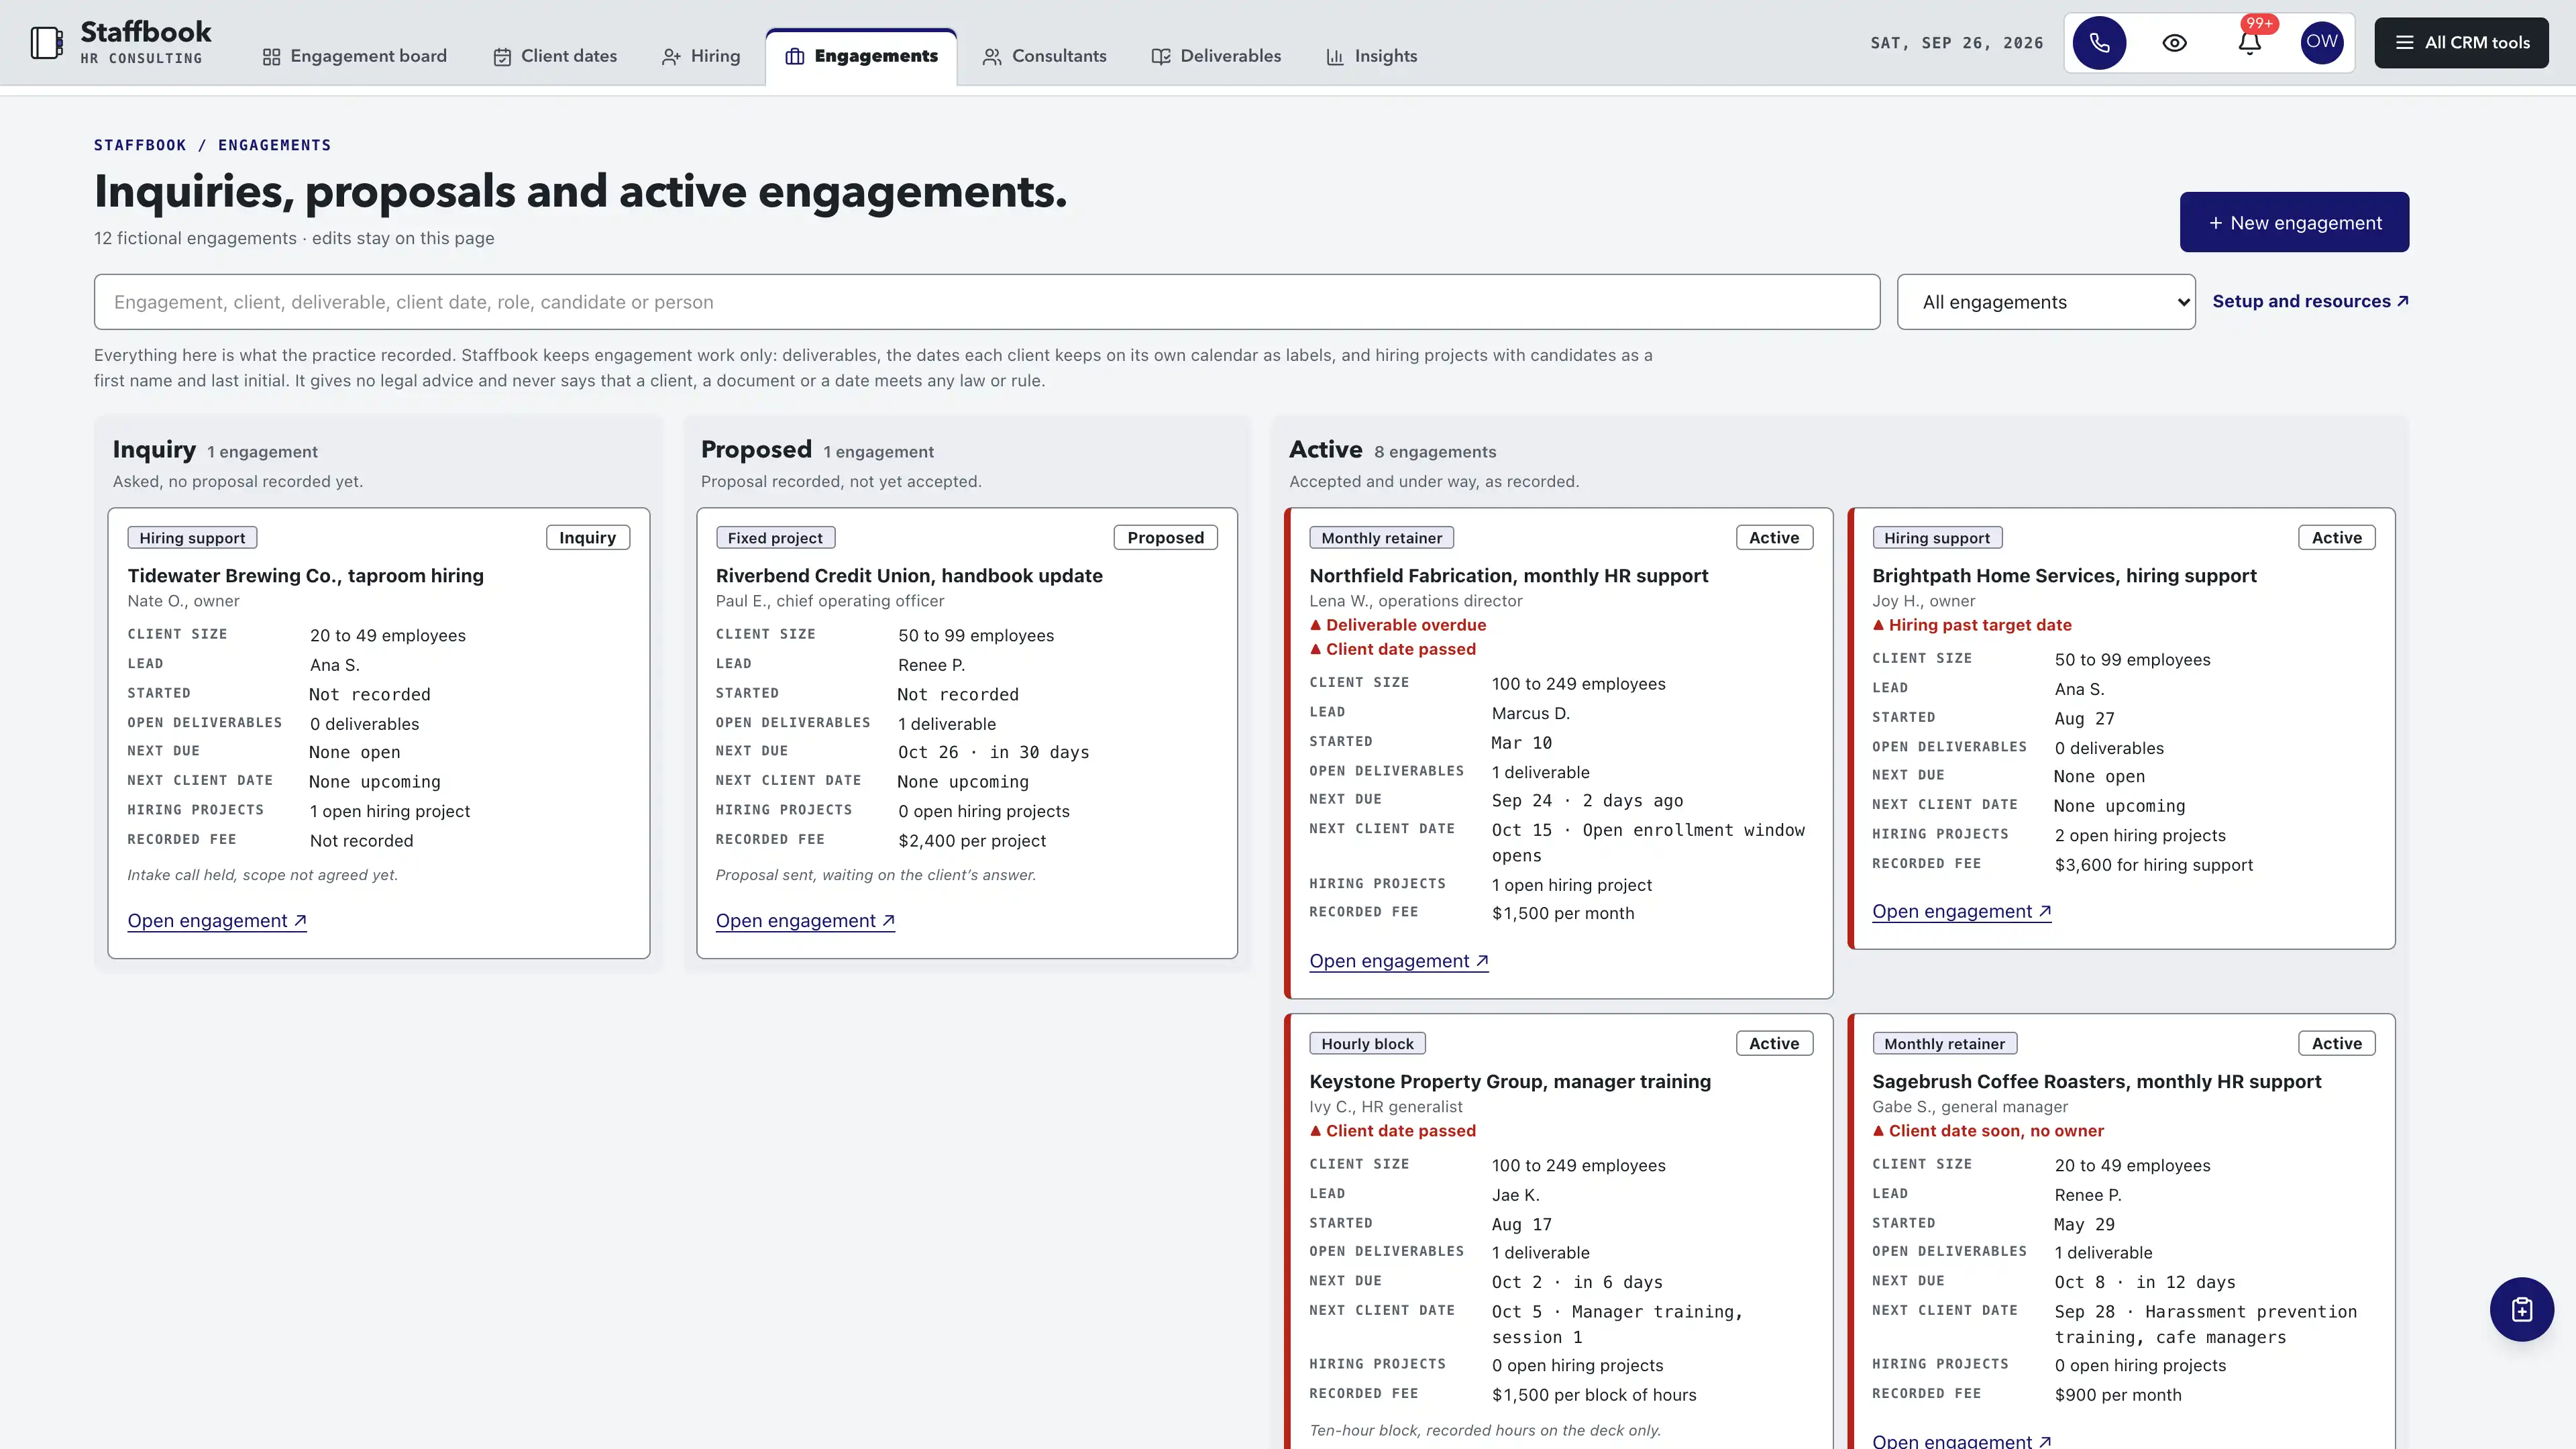This screenshot has height=1449, width=2576.
Task: Click the Client date passed warning on Keystone
Action: (x=1393, y=1131)
